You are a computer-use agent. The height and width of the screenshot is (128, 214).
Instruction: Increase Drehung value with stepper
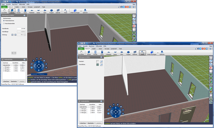pos(25,34)
